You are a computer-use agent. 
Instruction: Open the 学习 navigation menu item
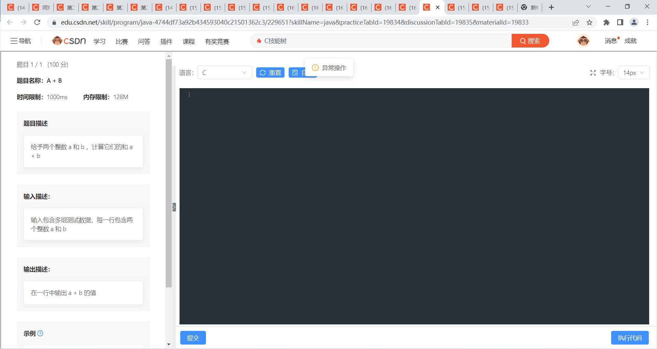[99, 41]
